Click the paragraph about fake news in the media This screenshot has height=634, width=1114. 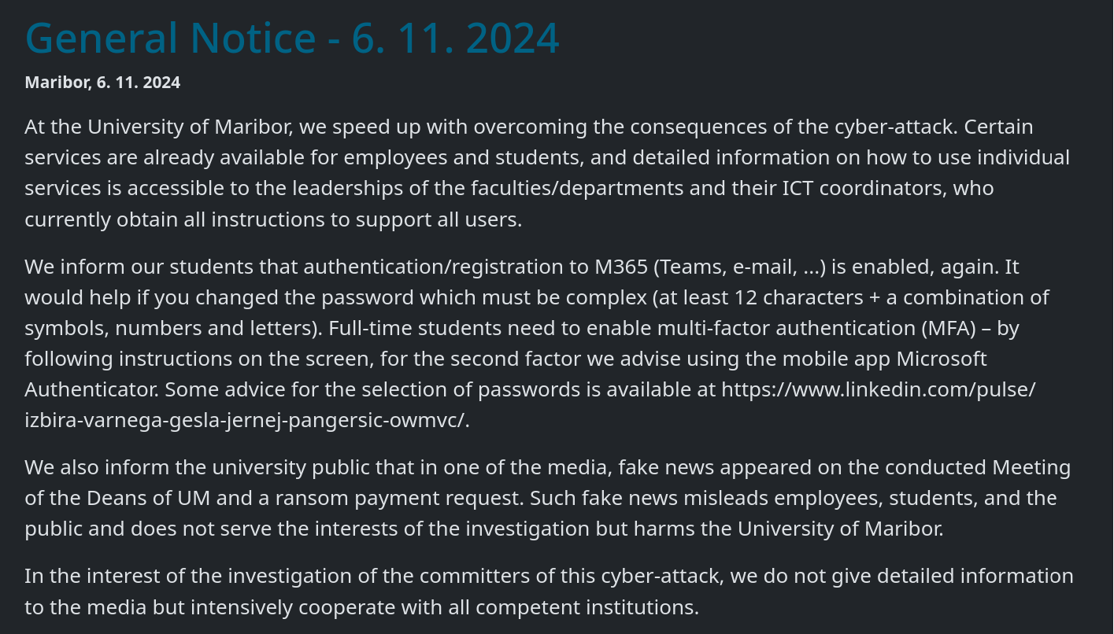548,498
